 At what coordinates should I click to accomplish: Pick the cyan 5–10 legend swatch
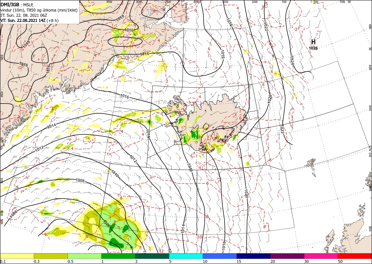click(186, 256)
